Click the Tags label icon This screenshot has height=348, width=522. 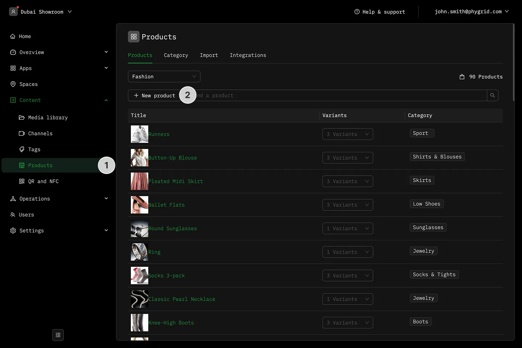(x=22, y=149)
